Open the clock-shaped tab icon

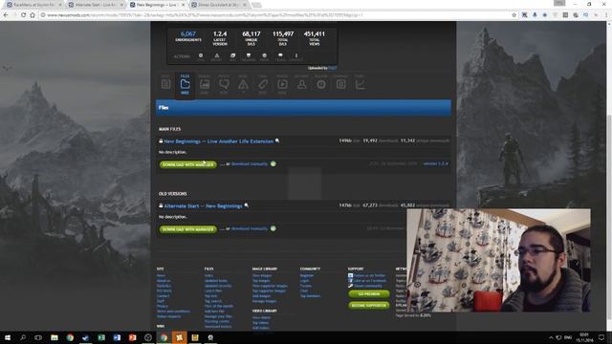(x=321, y=84)
